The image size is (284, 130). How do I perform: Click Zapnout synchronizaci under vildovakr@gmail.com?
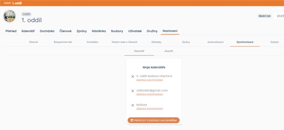pyautogui.click(x=149, y=94)
